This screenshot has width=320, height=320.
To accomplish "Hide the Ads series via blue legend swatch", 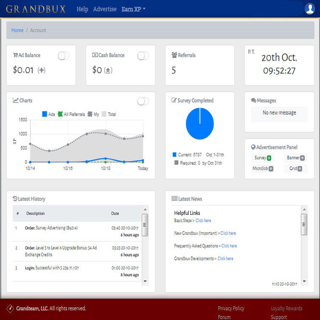I will point(45,114).
